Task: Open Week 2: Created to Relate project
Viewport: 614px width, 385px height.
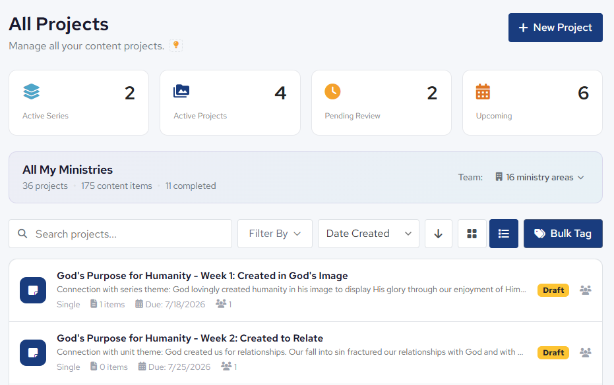Action: pyautogui.click(x=190, y=338)
